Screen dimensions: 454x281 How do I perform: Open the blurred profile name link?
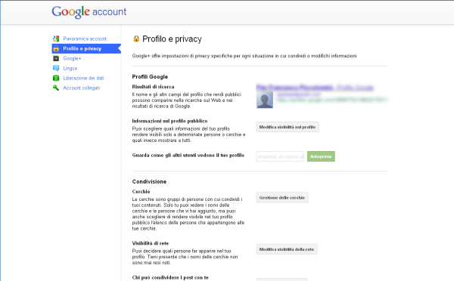click(315, 88)
